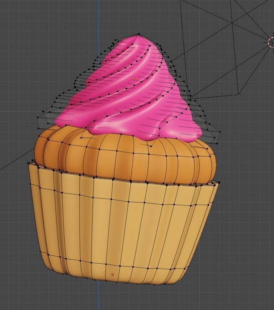Screen dimensions: 274x310
Task: Click the origin dot on the wrapper base
Action: point(113,275)
